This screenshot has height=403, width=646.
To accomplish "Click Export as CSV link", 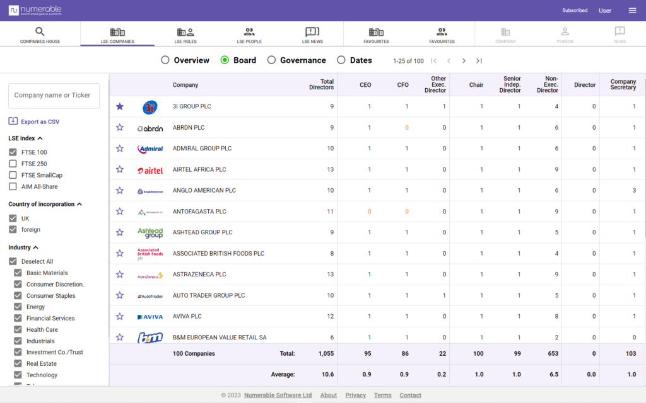I will tap(40, 122).
